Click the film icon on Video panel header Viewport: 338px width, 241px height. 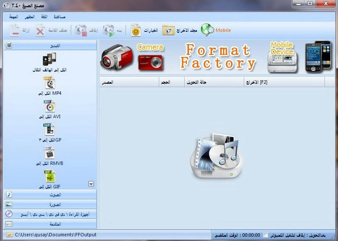pos(9,45)
